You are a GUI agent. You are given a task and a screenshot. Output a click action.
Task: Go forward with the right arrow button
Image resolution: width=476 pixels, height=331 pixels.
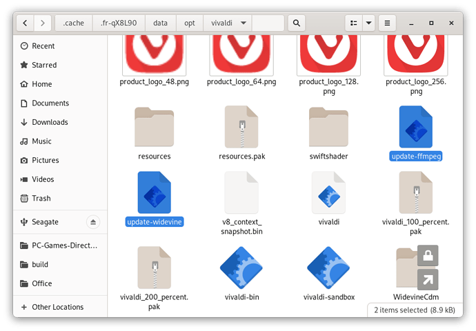43,23
